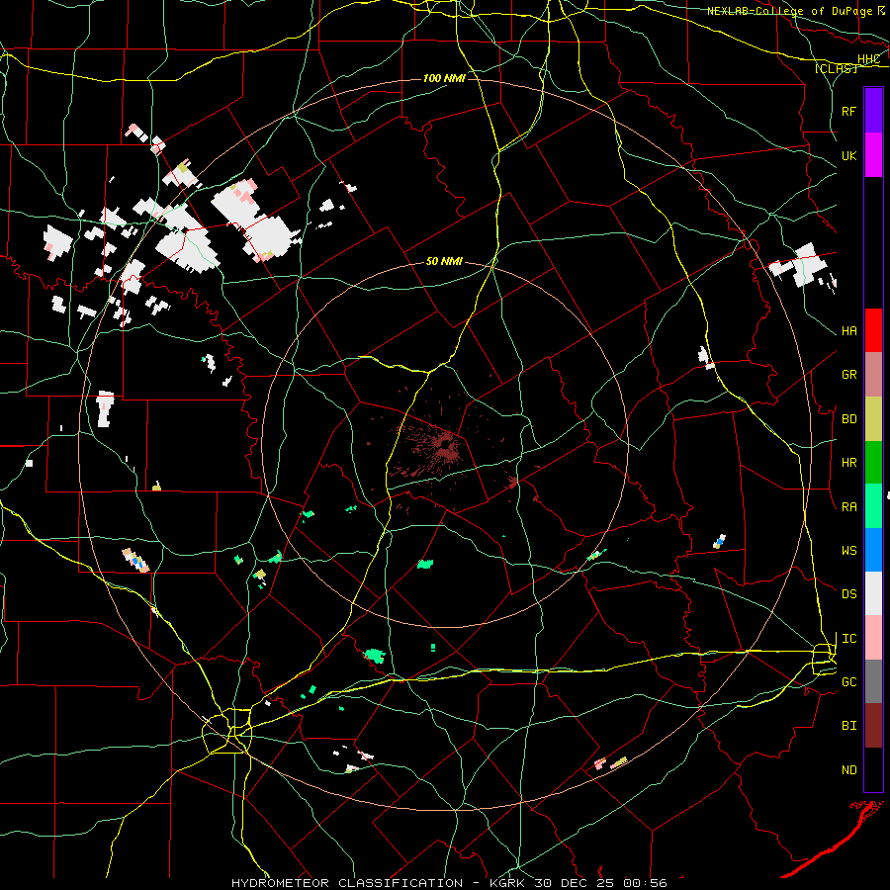Click the brown biological echo cluster at radar center
Screen dimensions: 890x890
point(444,445)
